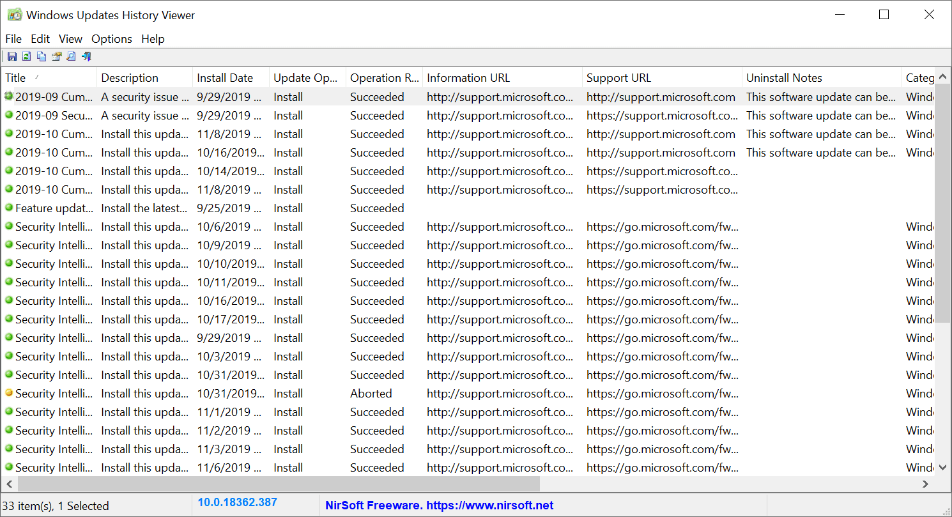This screenshot has width=952, height=517.
Task: Sort by the Description column header
Action: (144, 77)
